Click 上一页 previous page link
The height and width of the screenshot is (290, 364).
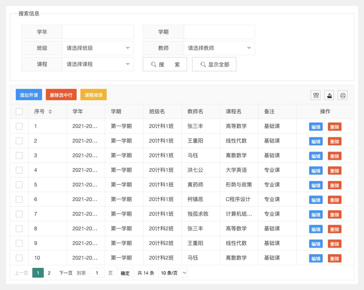click(x=21, y=273)
